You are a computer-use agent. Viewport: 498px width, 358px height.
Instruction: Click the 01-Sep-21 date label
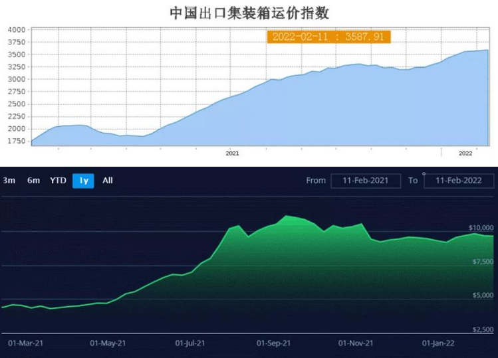[273, 343]
